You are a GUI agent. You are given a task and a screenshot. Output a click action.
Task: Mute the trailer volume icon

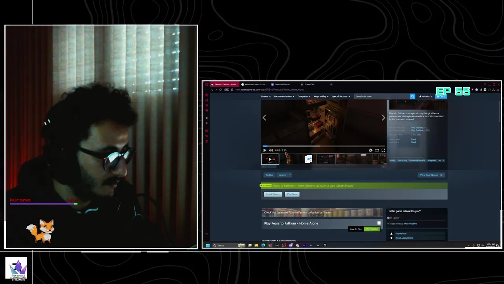tap(271, 150)
